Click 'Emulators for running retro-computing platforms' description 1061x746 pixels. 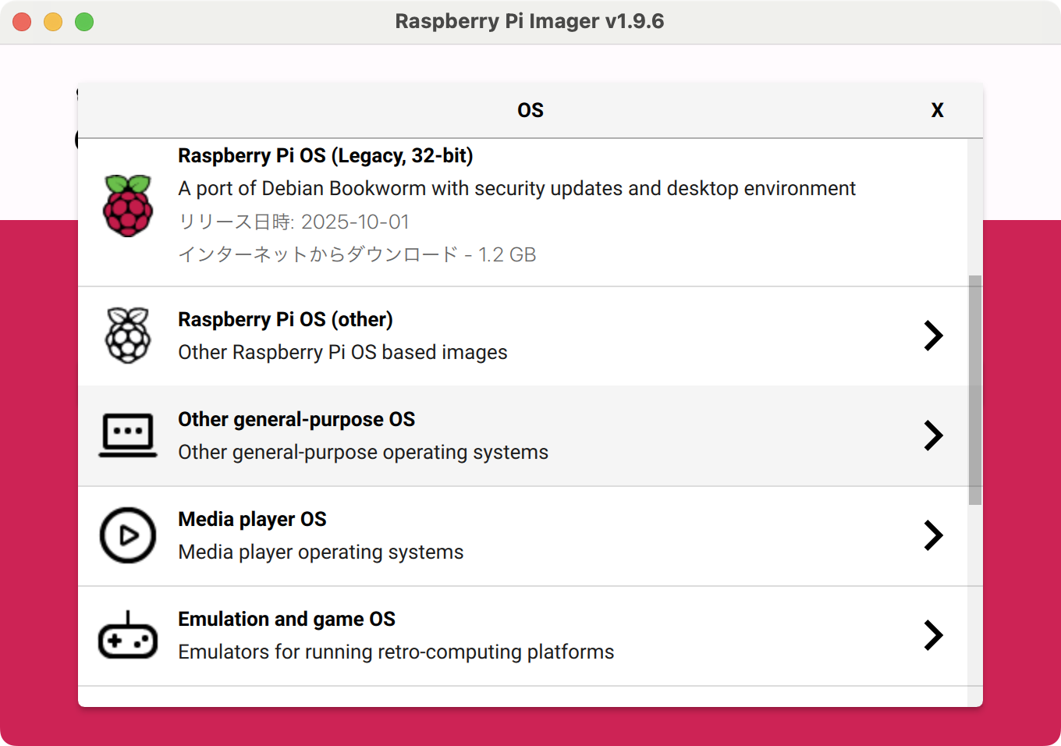pyautogui.click(x=396, y=652)
